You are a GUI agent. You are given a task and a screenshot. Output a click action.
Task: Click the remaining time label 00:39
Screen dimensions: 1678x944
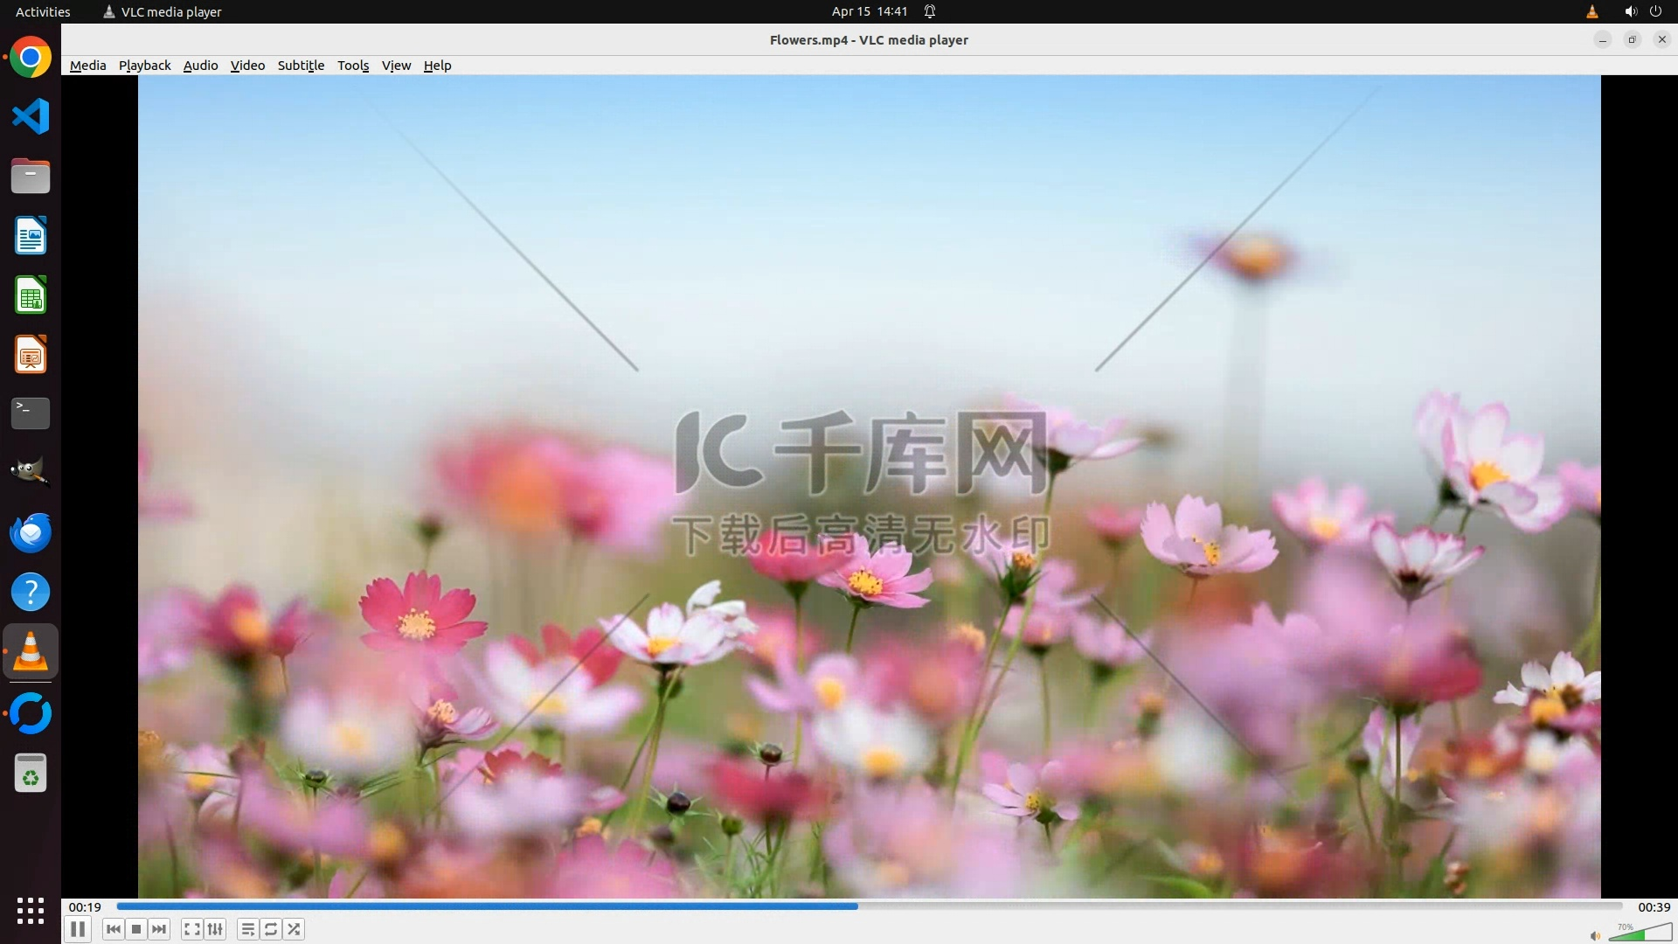(x=1653, y=907)
